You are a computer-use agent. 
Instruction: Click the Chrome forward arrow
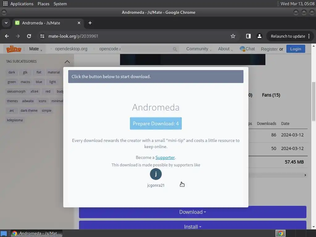click(x=18, y=36)
